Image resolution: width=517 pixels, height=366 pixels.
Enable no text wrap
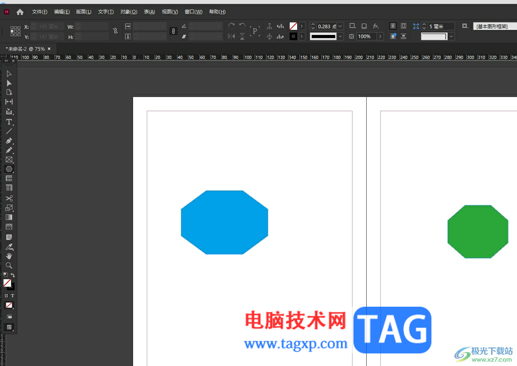coord(393,26)
